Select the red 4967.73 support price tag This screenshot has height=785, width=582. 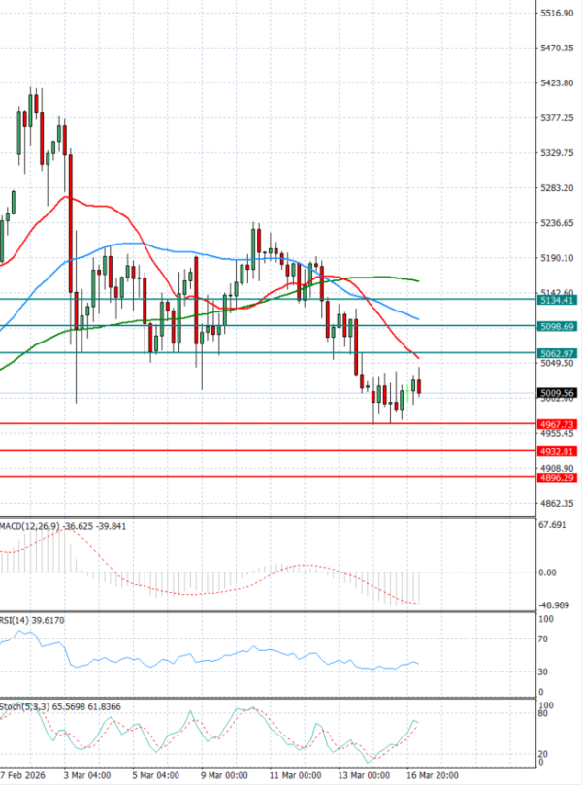pyautogui.click(x=556, y=424)
